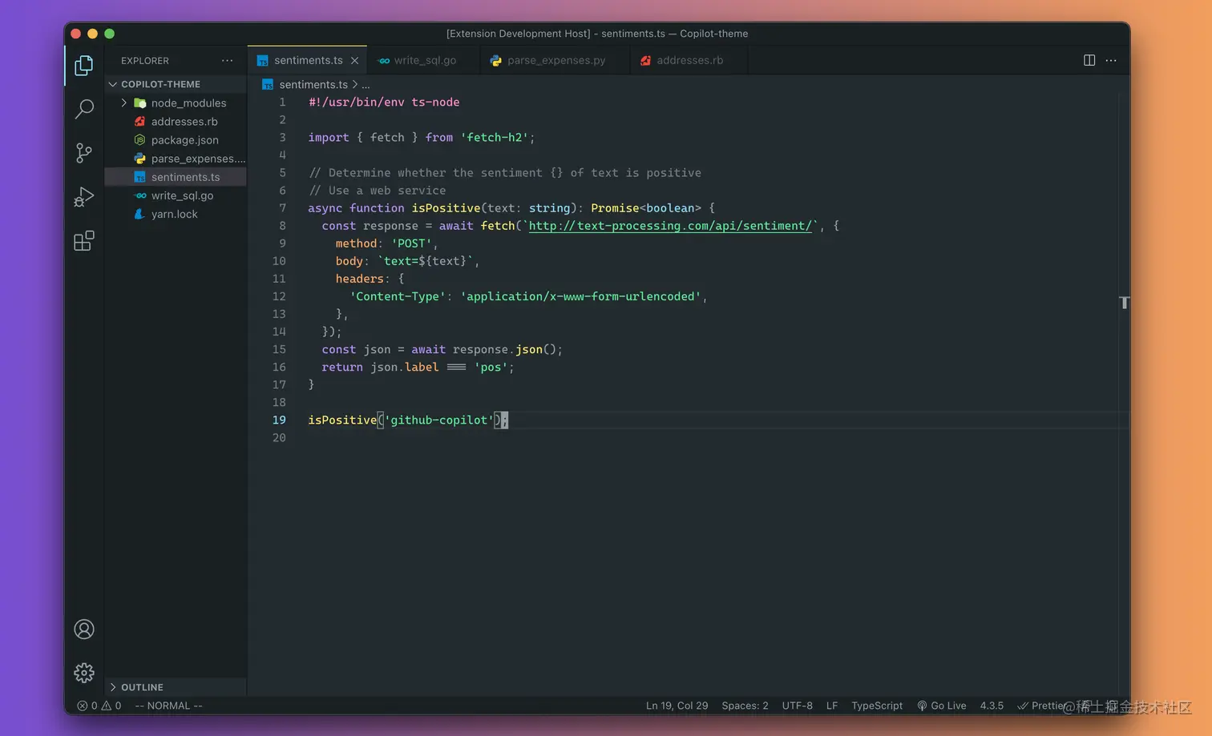Click the Accounts icon in activity bar
This screenshot has width=1212, height=736.
point(83,629)
